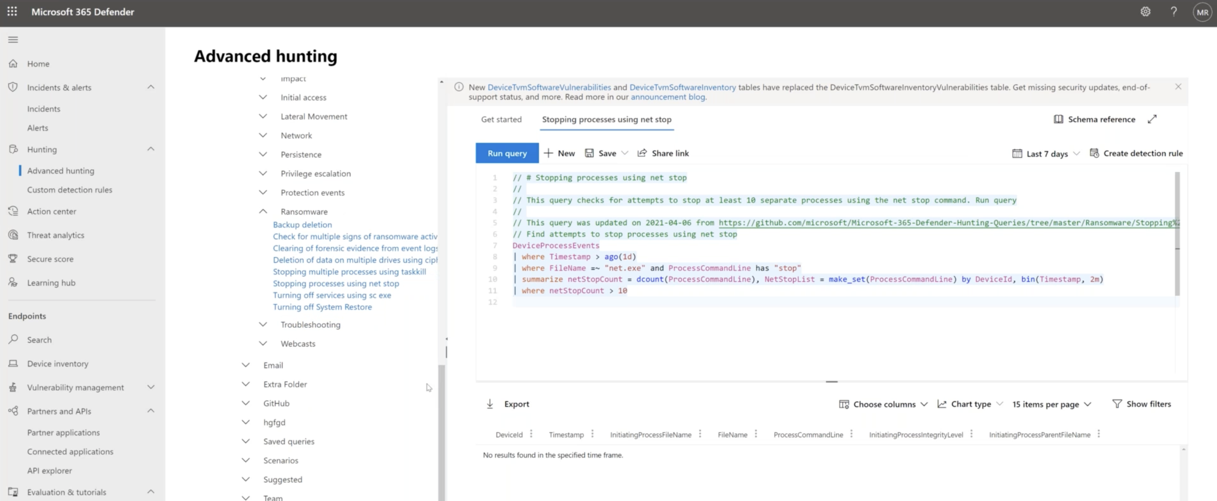Open the DeviceTvmSoftwareVulnerabilities link
The height and width of the screenshot is (501, 1217).
[x=549, y=87]
